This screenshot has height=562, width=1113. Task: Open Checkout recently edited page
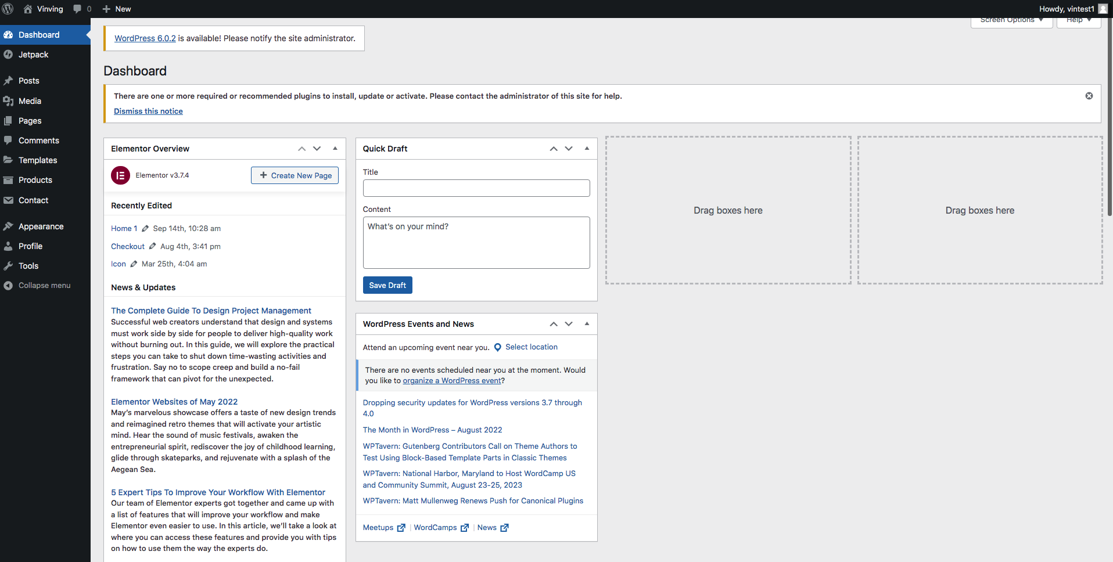pyautogui.click(x=128, y=246)
